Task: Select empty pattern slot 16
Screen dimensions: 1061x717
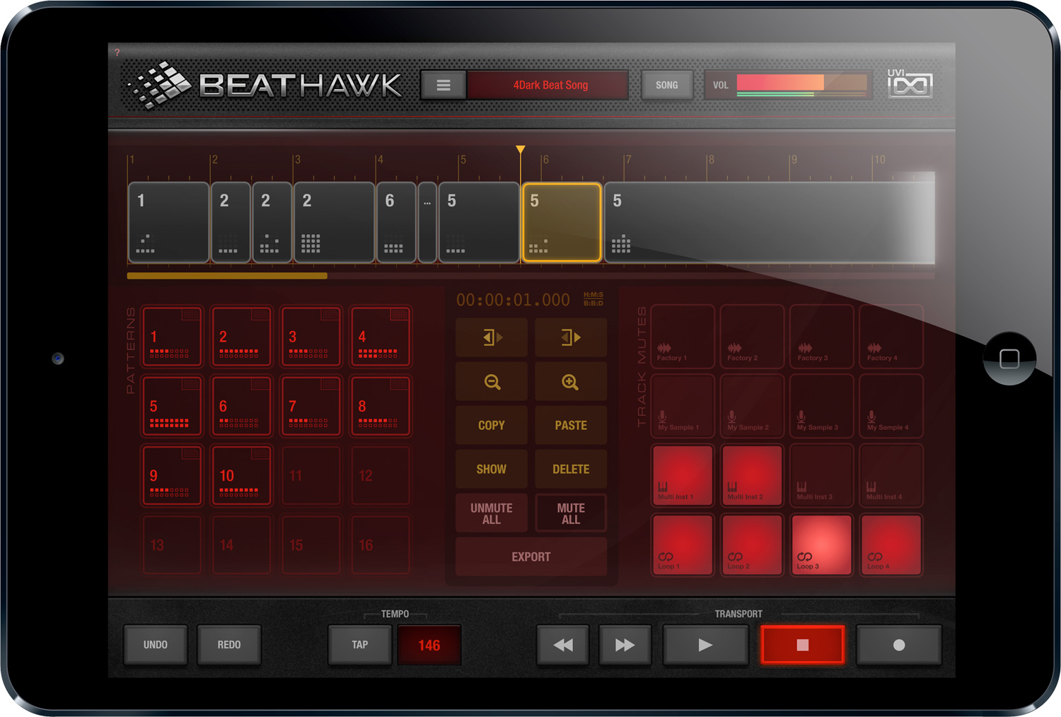Action: pos(381,544)
